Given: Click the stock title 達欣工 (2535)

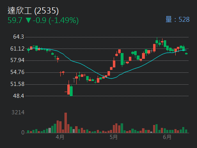Looking at the screenshot, I should [33, 11].
